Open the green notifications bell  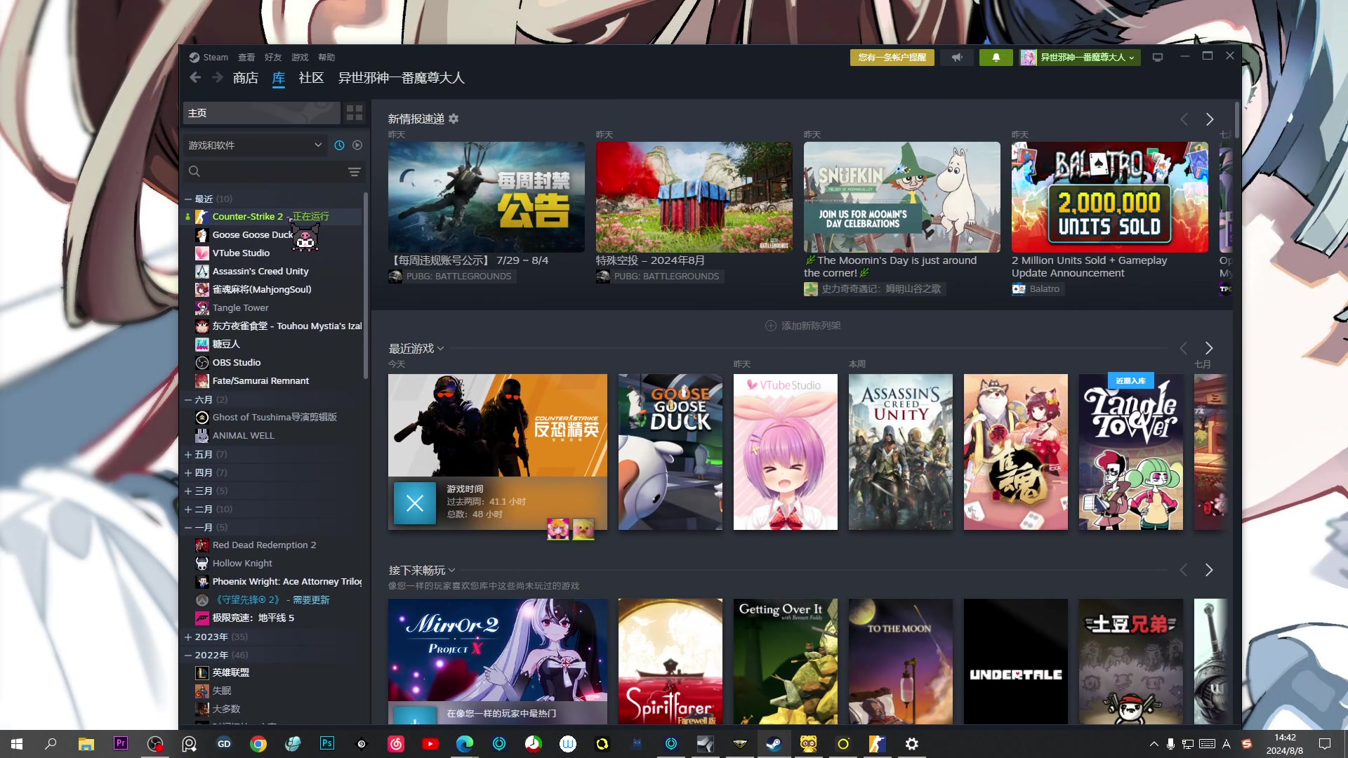click(996, 58)
